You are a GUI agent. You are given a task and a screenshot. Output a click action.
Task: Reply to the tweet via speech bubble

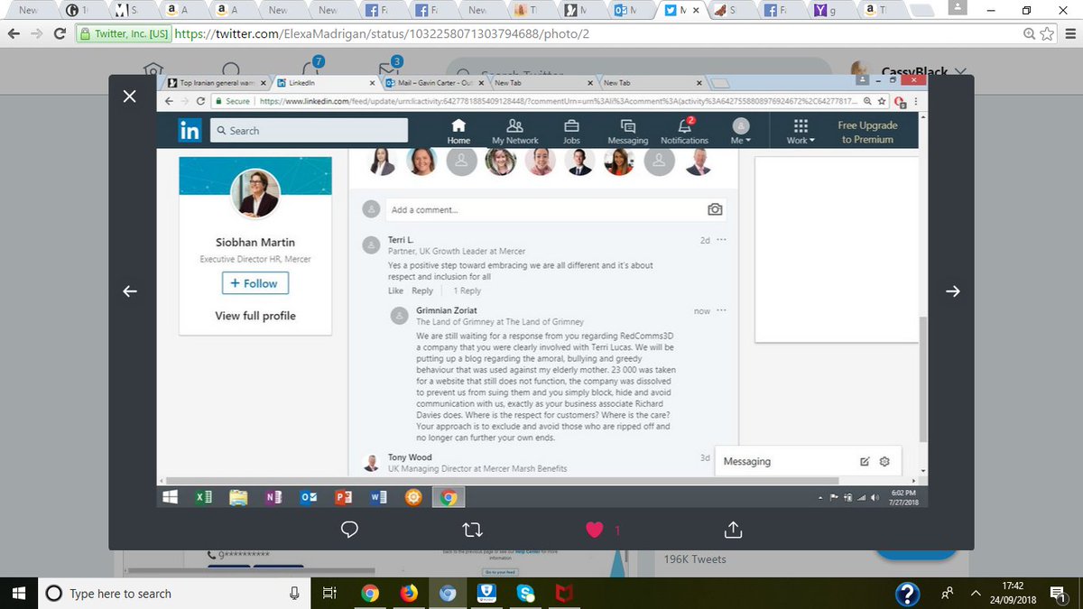click(x=351, y=530)
